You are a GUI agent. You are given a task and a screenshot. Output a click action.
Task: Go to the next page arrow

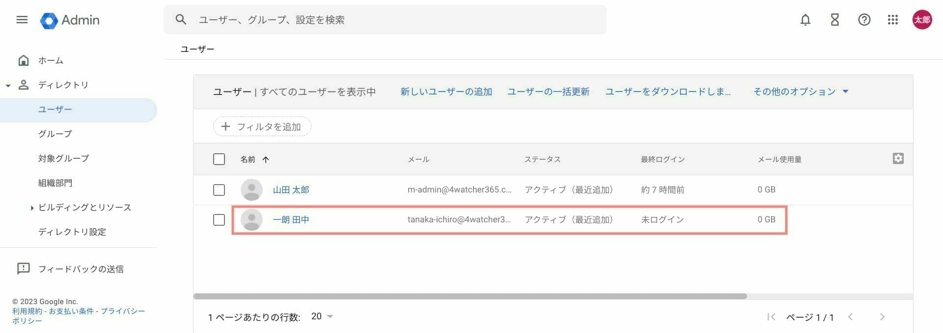[x=882, y=317]
